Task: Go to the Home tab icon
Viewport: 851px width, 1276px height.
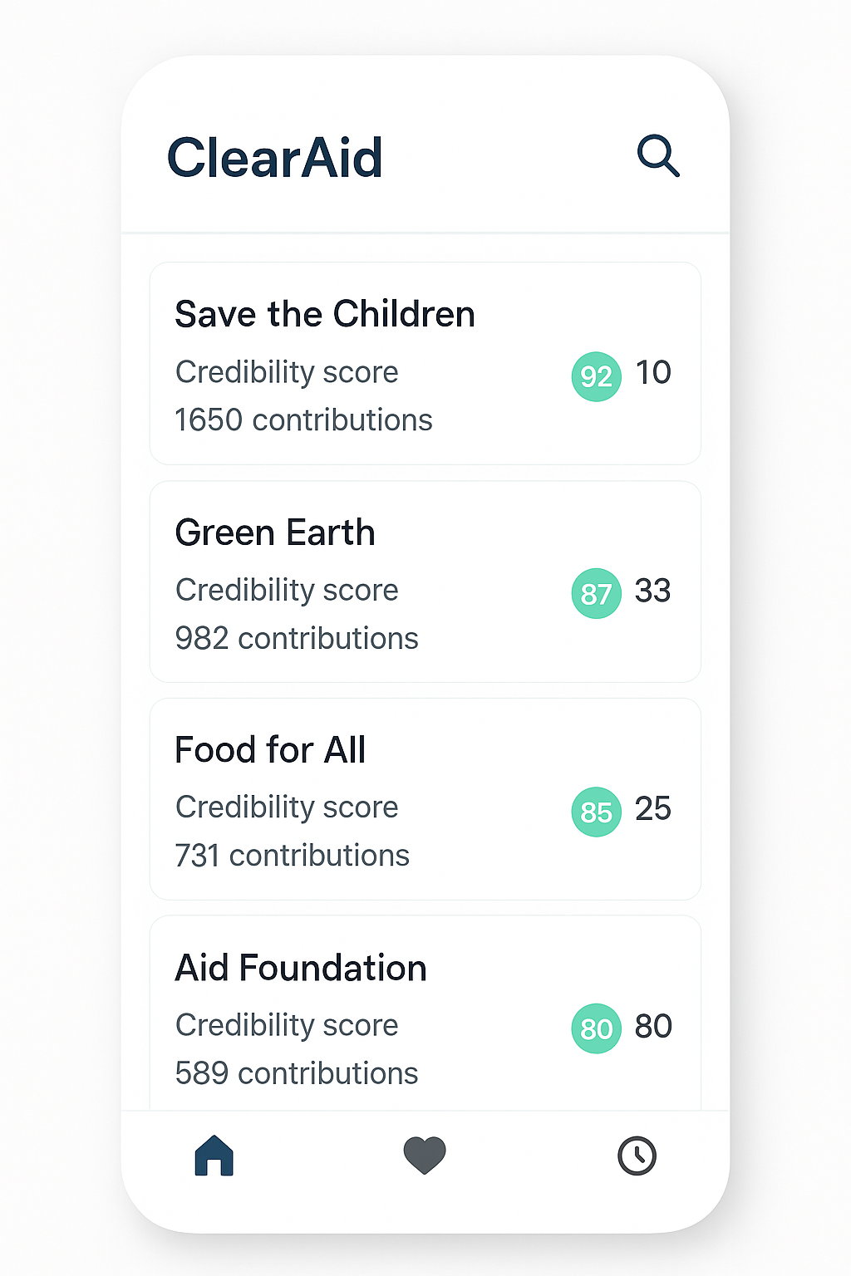Action: pos(214,1156)
